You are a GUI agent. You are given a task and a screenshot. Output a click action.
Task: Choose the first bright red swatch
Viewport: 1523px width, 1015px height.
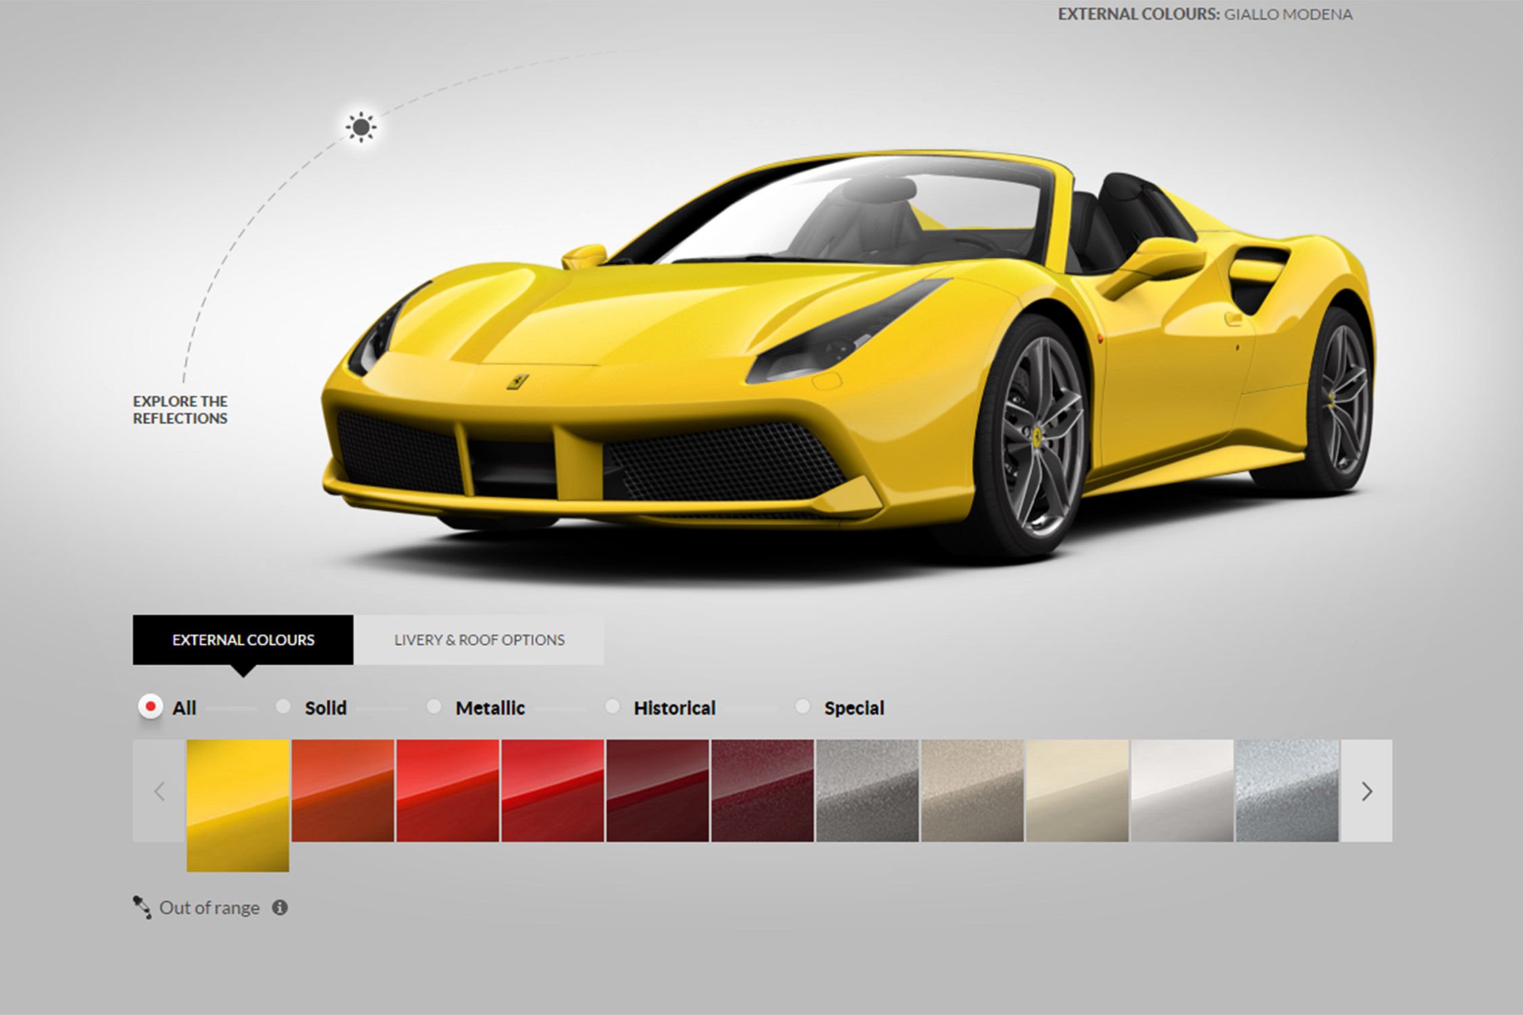(x=447, y=790)
